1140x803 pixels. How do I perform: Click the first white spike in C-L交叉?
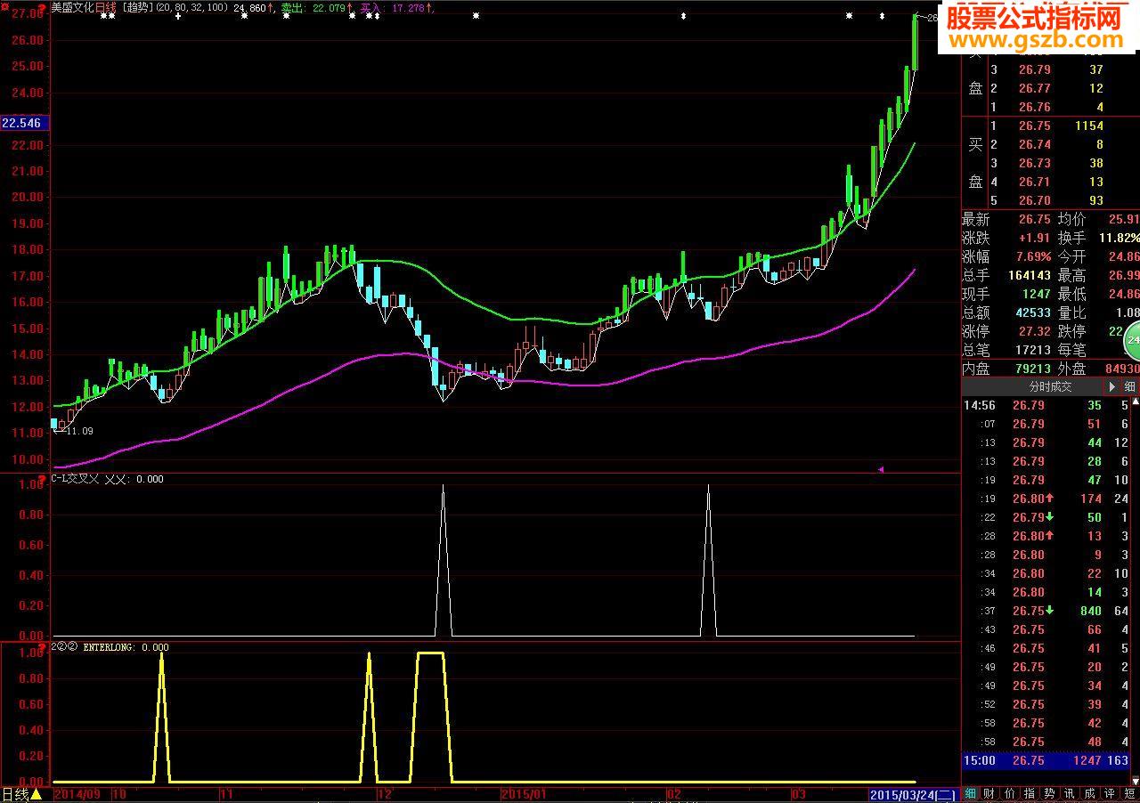click(444, 561)
